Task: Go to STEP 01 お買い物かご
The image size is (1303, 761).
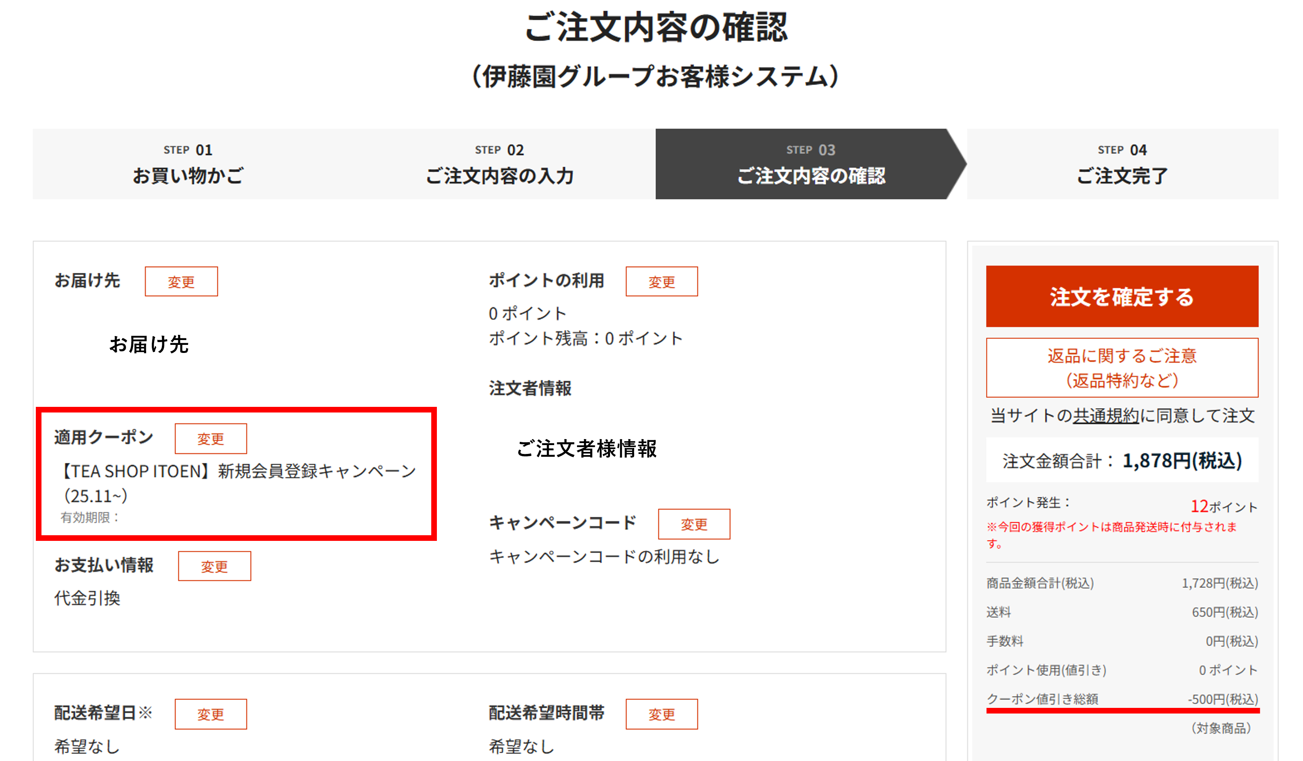Action: coord(188,164)
